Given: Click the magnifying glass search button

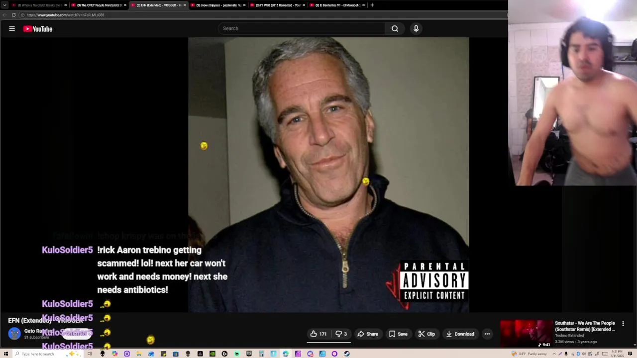Looking at the screenshot, I should (x=395, y=28).
